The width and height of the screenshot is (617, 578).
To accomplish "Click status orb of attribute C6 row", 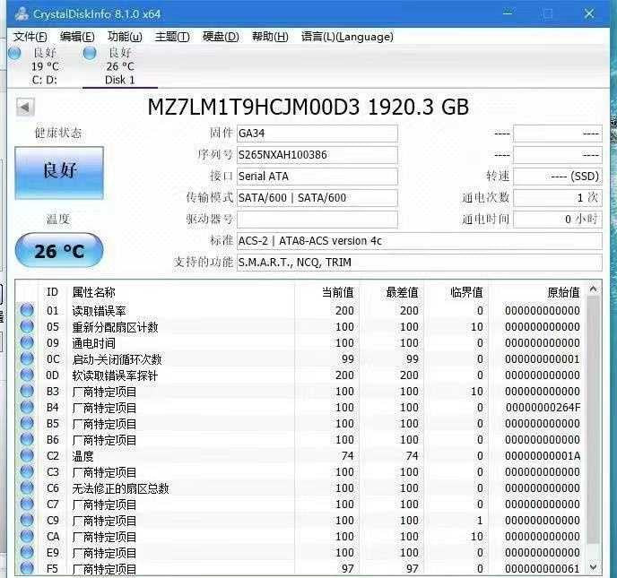I will coord(27,487).
